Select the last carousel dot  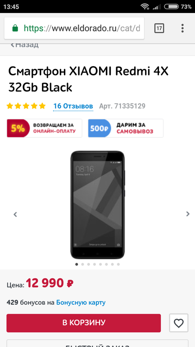pyautogui.click(x=118, y=264)
